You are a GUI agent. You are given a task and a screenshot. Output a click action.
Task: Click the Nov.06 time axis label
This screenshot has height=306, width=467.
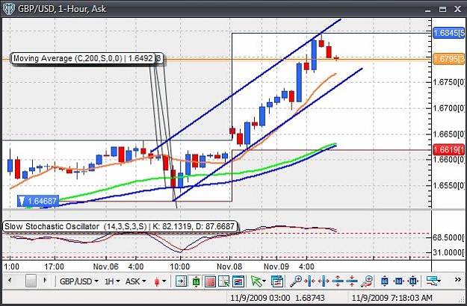point(106,266)
